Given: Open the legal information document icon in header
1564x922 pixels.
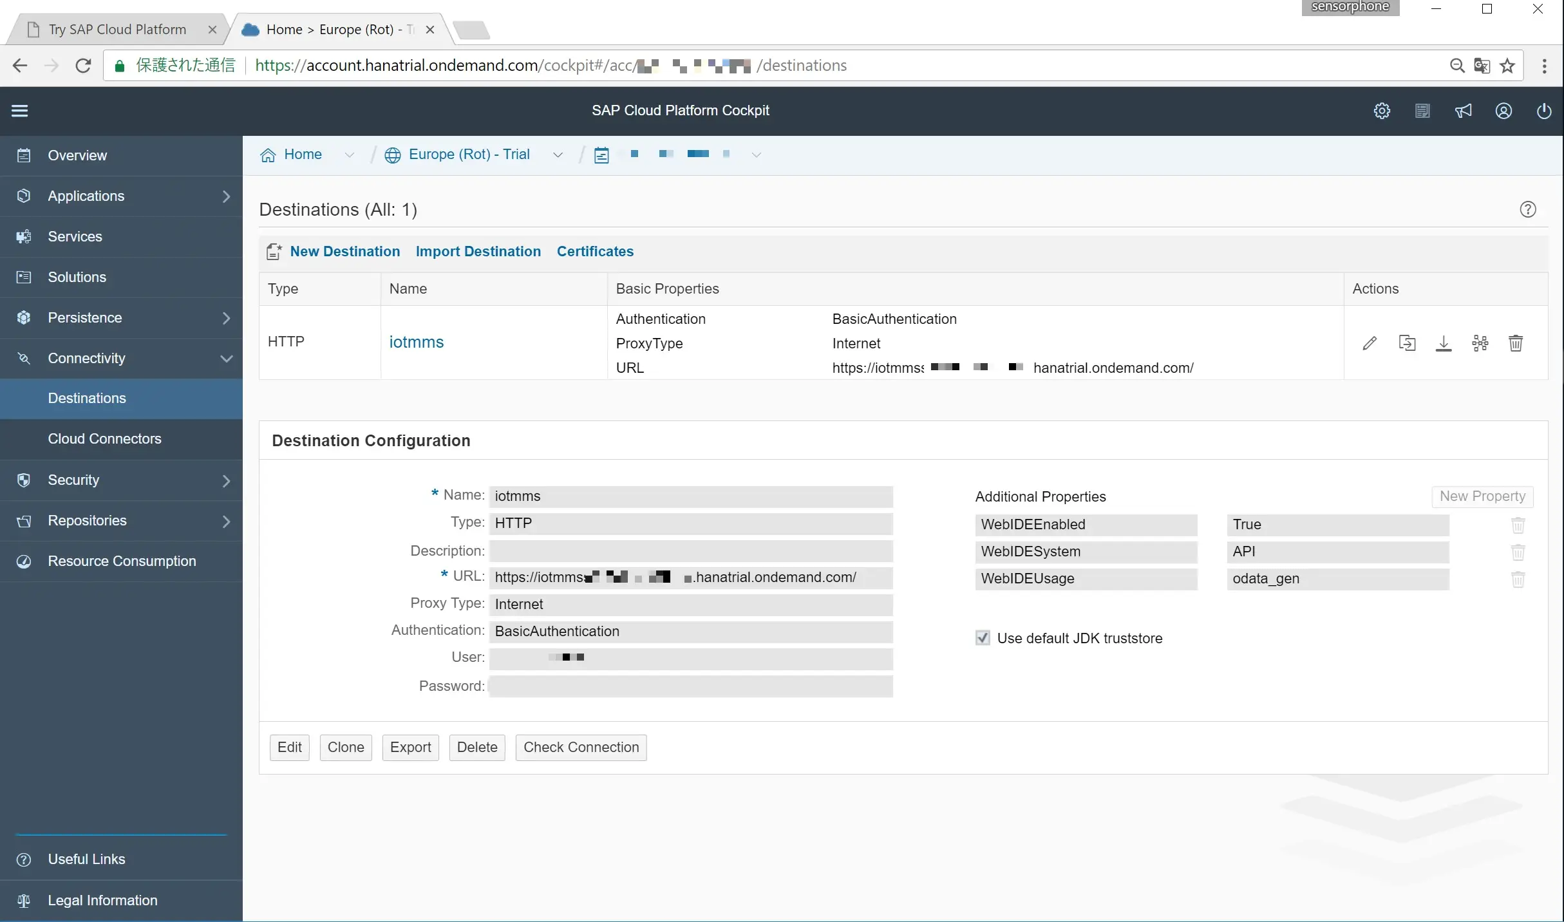Looking at the screenshot, I should tap(1422, 111).
